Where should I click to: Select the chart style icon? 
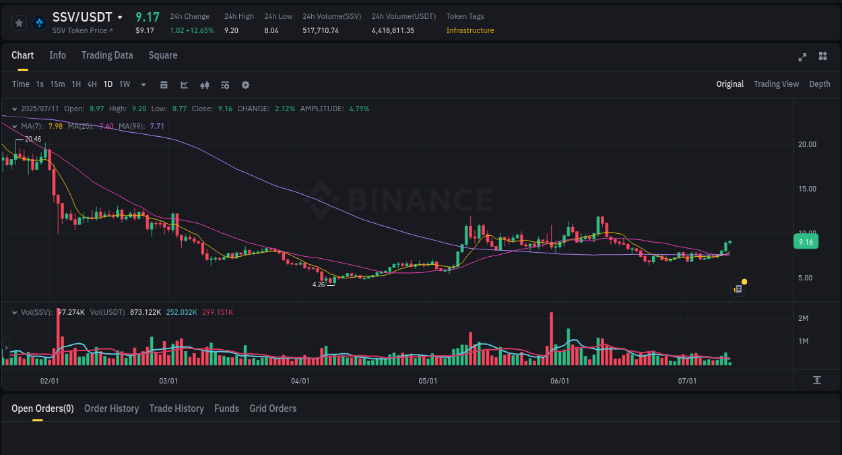[184, 84]
